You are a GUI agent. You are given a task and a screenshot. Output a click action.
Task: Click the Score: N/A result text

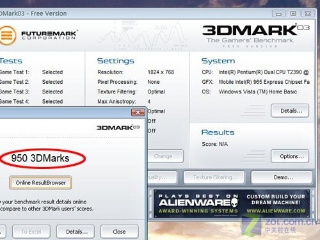215,144
